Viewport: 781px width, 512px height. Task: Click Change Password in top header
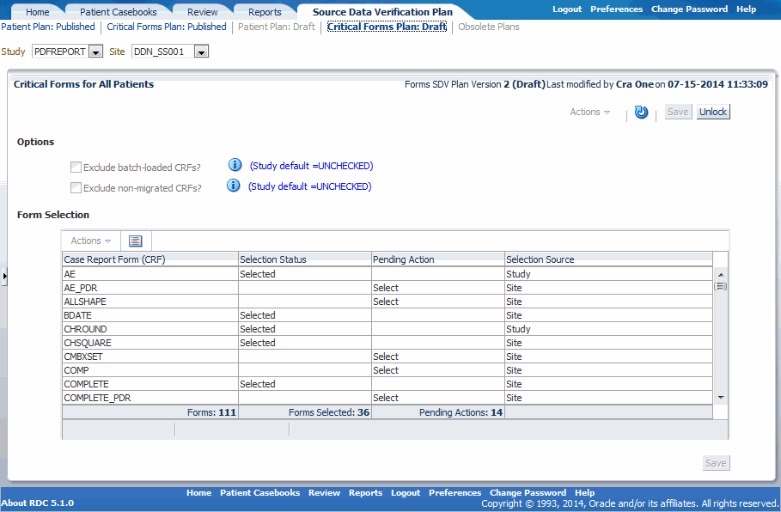point(689,9)
